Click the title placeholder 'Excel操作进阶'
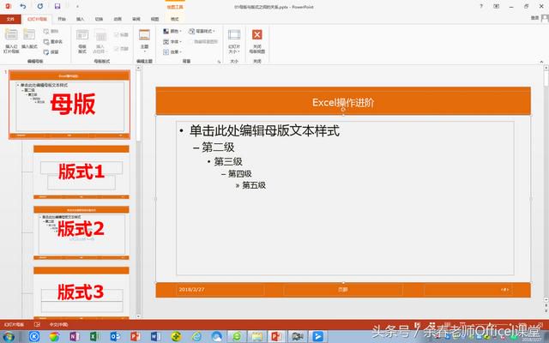This screenshot has height=343, width=549. (x=343, y=103)
